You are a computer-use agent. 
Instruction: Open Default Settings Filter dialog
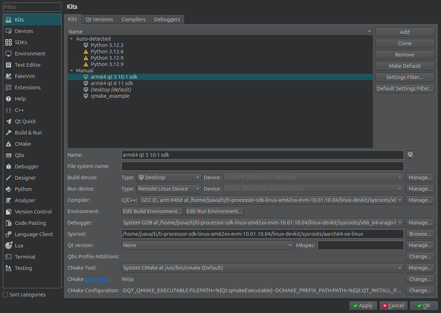coord(405,89)
